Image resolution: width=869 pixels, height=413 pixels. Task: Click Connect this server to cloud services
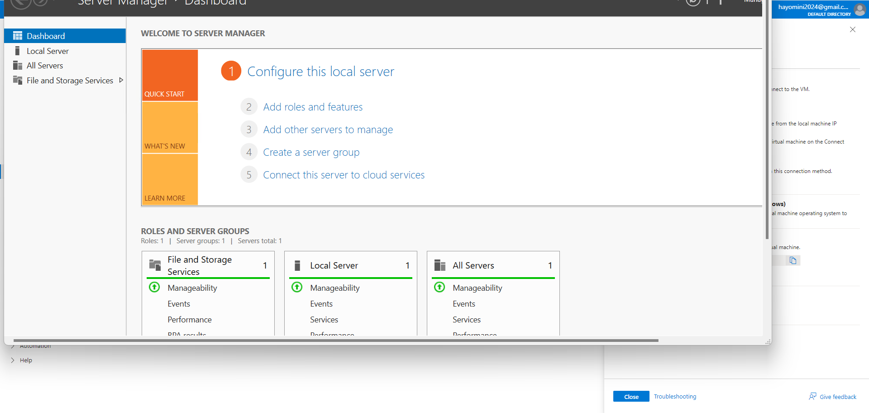pos(344,175)
